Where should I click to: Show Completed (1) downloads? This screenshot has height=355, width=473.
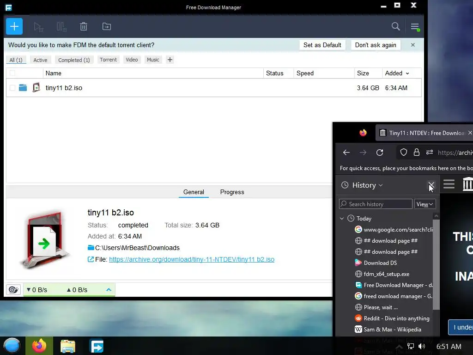[74, 60]
